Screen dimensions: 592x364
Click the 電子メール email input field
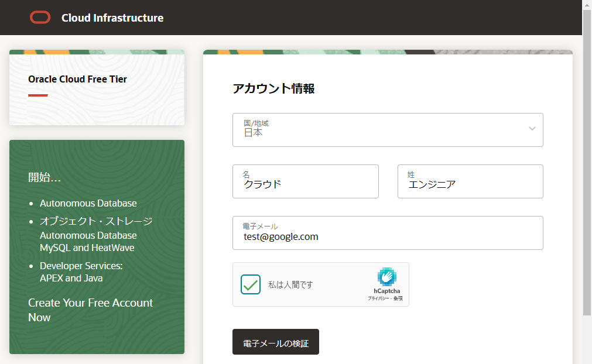tap(388, 233)
